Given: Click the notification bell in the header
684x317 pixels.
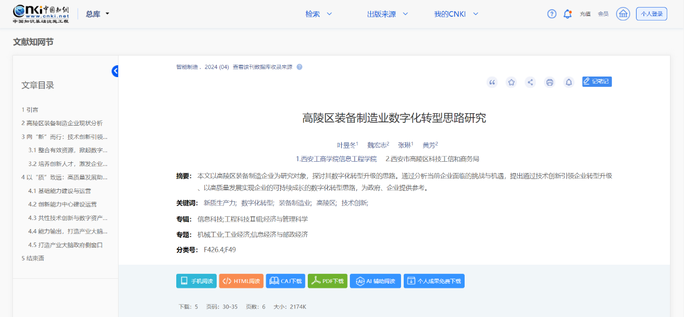Looking at the screenshot, I should 567,14.
